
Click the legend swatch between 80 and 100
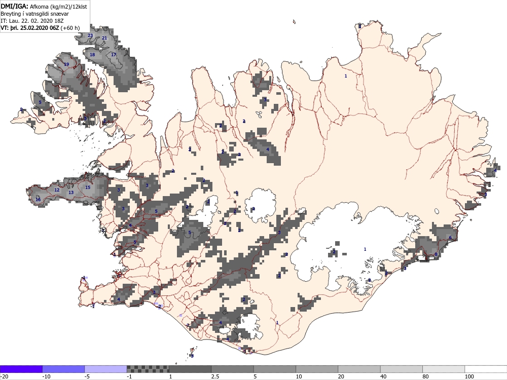pos(444,369)
